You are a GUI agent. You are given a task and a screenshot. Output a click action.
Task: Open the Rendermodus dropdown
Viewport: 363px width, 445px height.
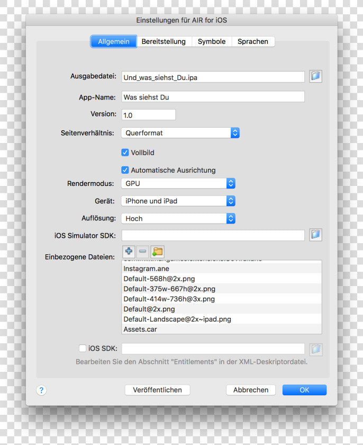click(178, 183)
